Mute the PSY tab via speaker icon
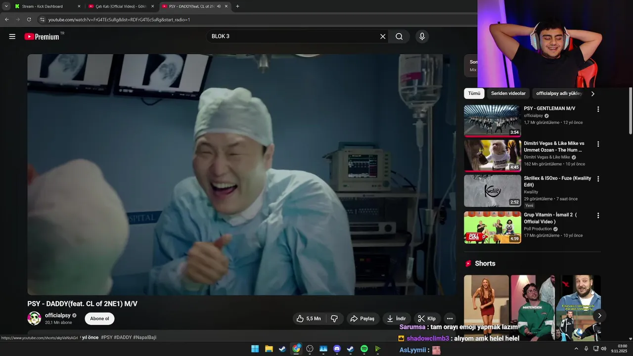633x356 pixels. (219, 6)
